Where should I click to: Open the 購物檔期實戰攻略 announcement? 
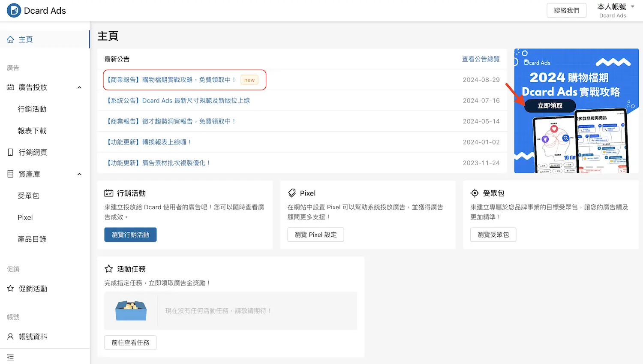tap(171, 80)
